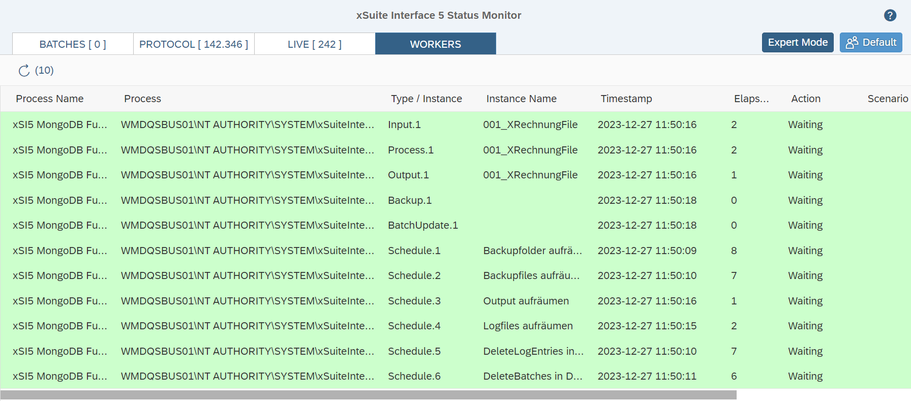Image resolution: width=911 pixels, height=401 pixels.
Task: Click the Scenario column header
Action: [888, 99]
